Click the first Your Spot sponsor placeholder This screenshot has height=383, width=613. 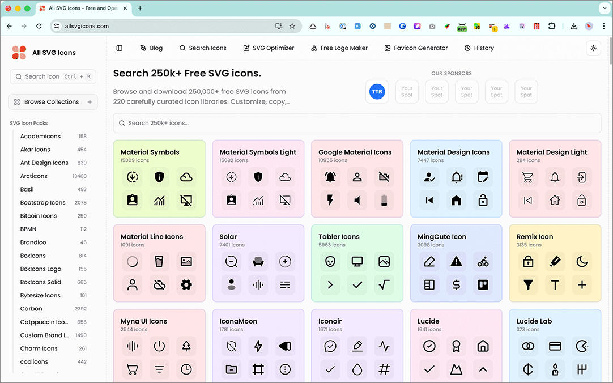(407, 91)
